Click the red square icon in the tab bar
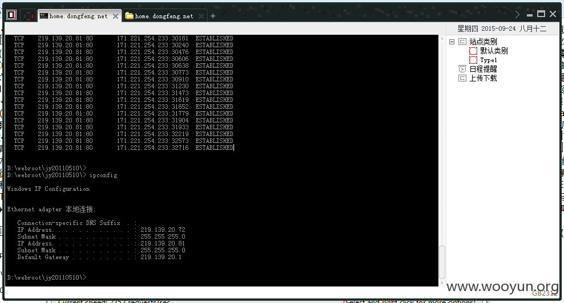The width and height of the screenshot is (564, 303). 28,16
